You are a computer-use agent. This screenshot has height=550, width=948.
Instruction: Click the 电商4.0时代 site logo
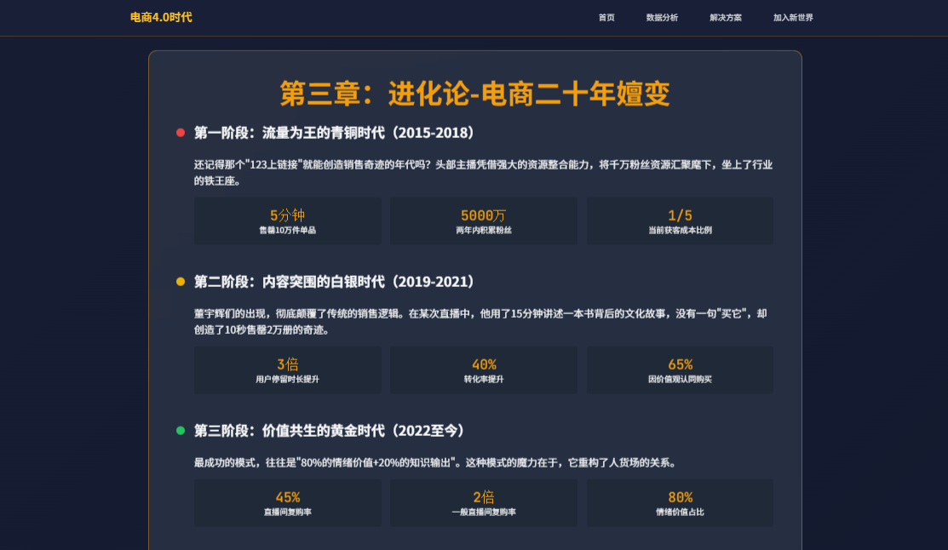(161, 17)
